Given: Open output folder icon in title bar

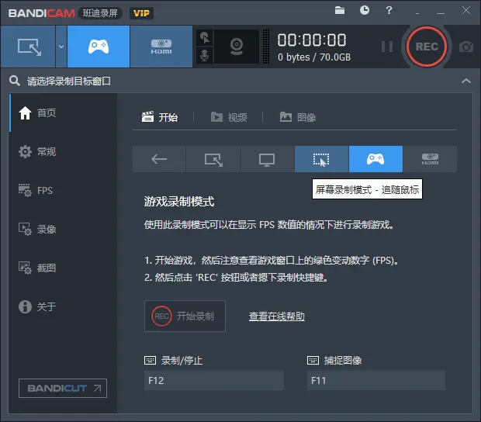Looking at the screenshot, I should [340, 10].
